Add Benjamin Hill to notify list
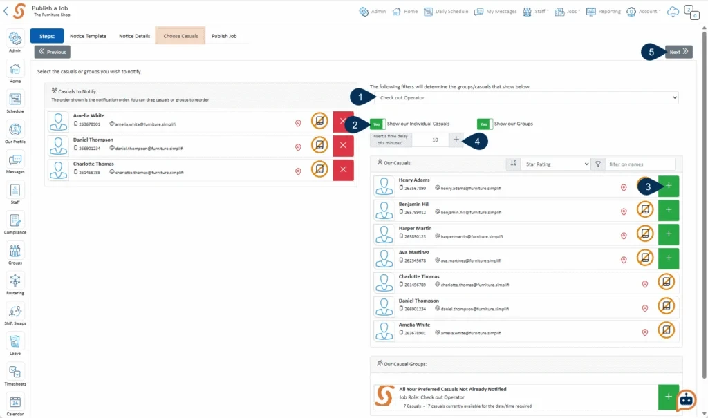 pyautogui.click(x=669, y=209)
